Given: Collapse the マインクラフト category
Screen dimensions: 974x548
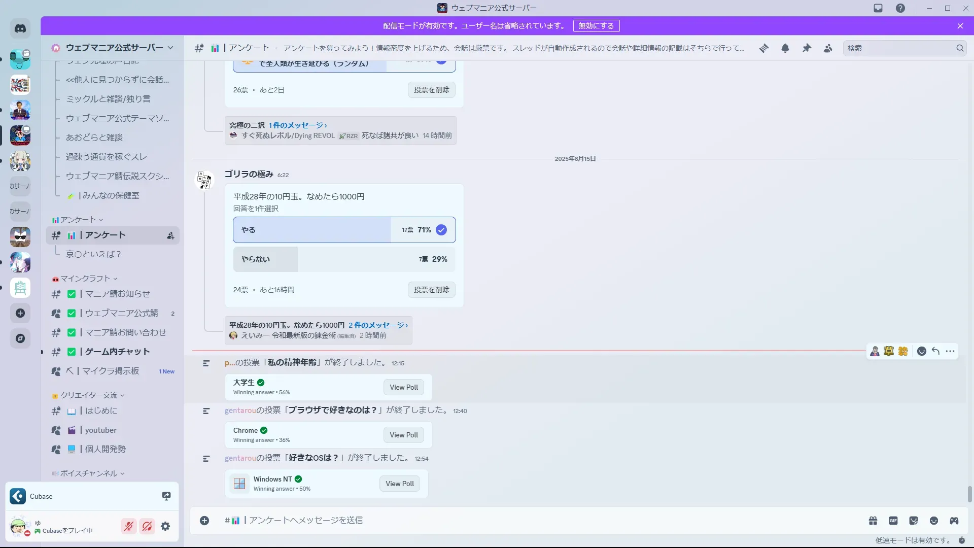Looking at the screenshot, I should coord(85,279).
